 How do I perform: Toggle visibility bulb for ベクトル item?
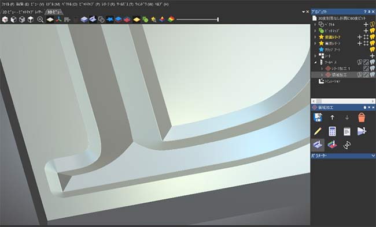[372, 24]
